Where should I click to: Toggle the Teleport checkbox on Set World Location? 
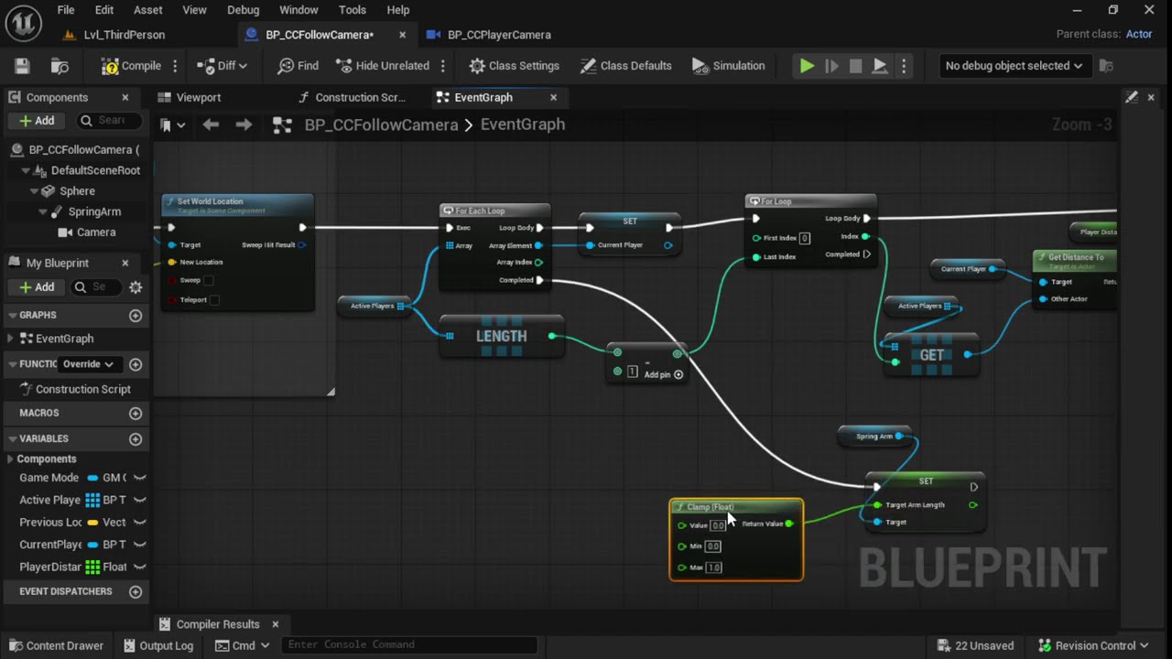[214, 299]
